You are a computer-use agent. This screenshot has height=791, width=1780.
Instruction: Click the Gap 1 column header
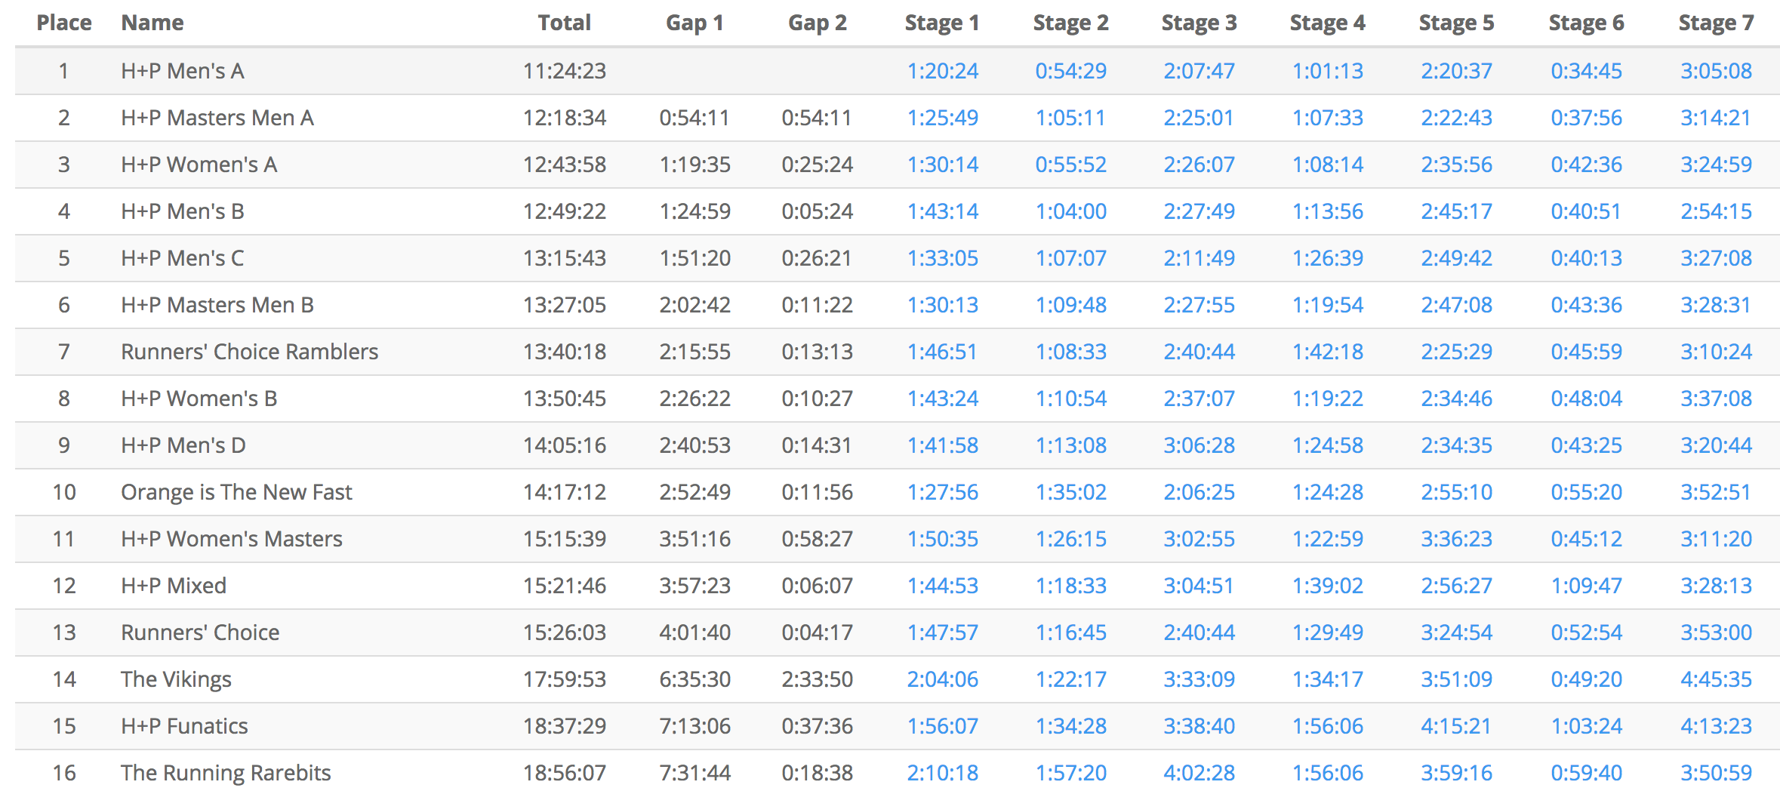click(x=694, y=23)
